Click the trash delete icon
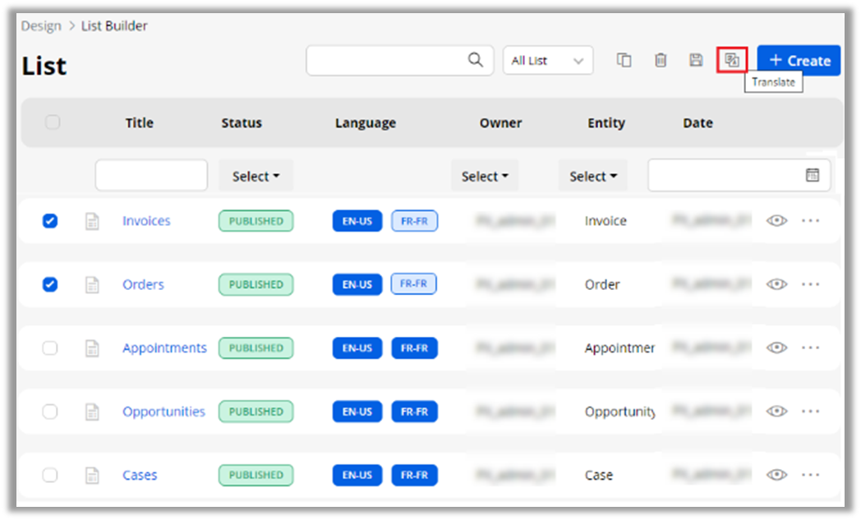 point(661,60)
